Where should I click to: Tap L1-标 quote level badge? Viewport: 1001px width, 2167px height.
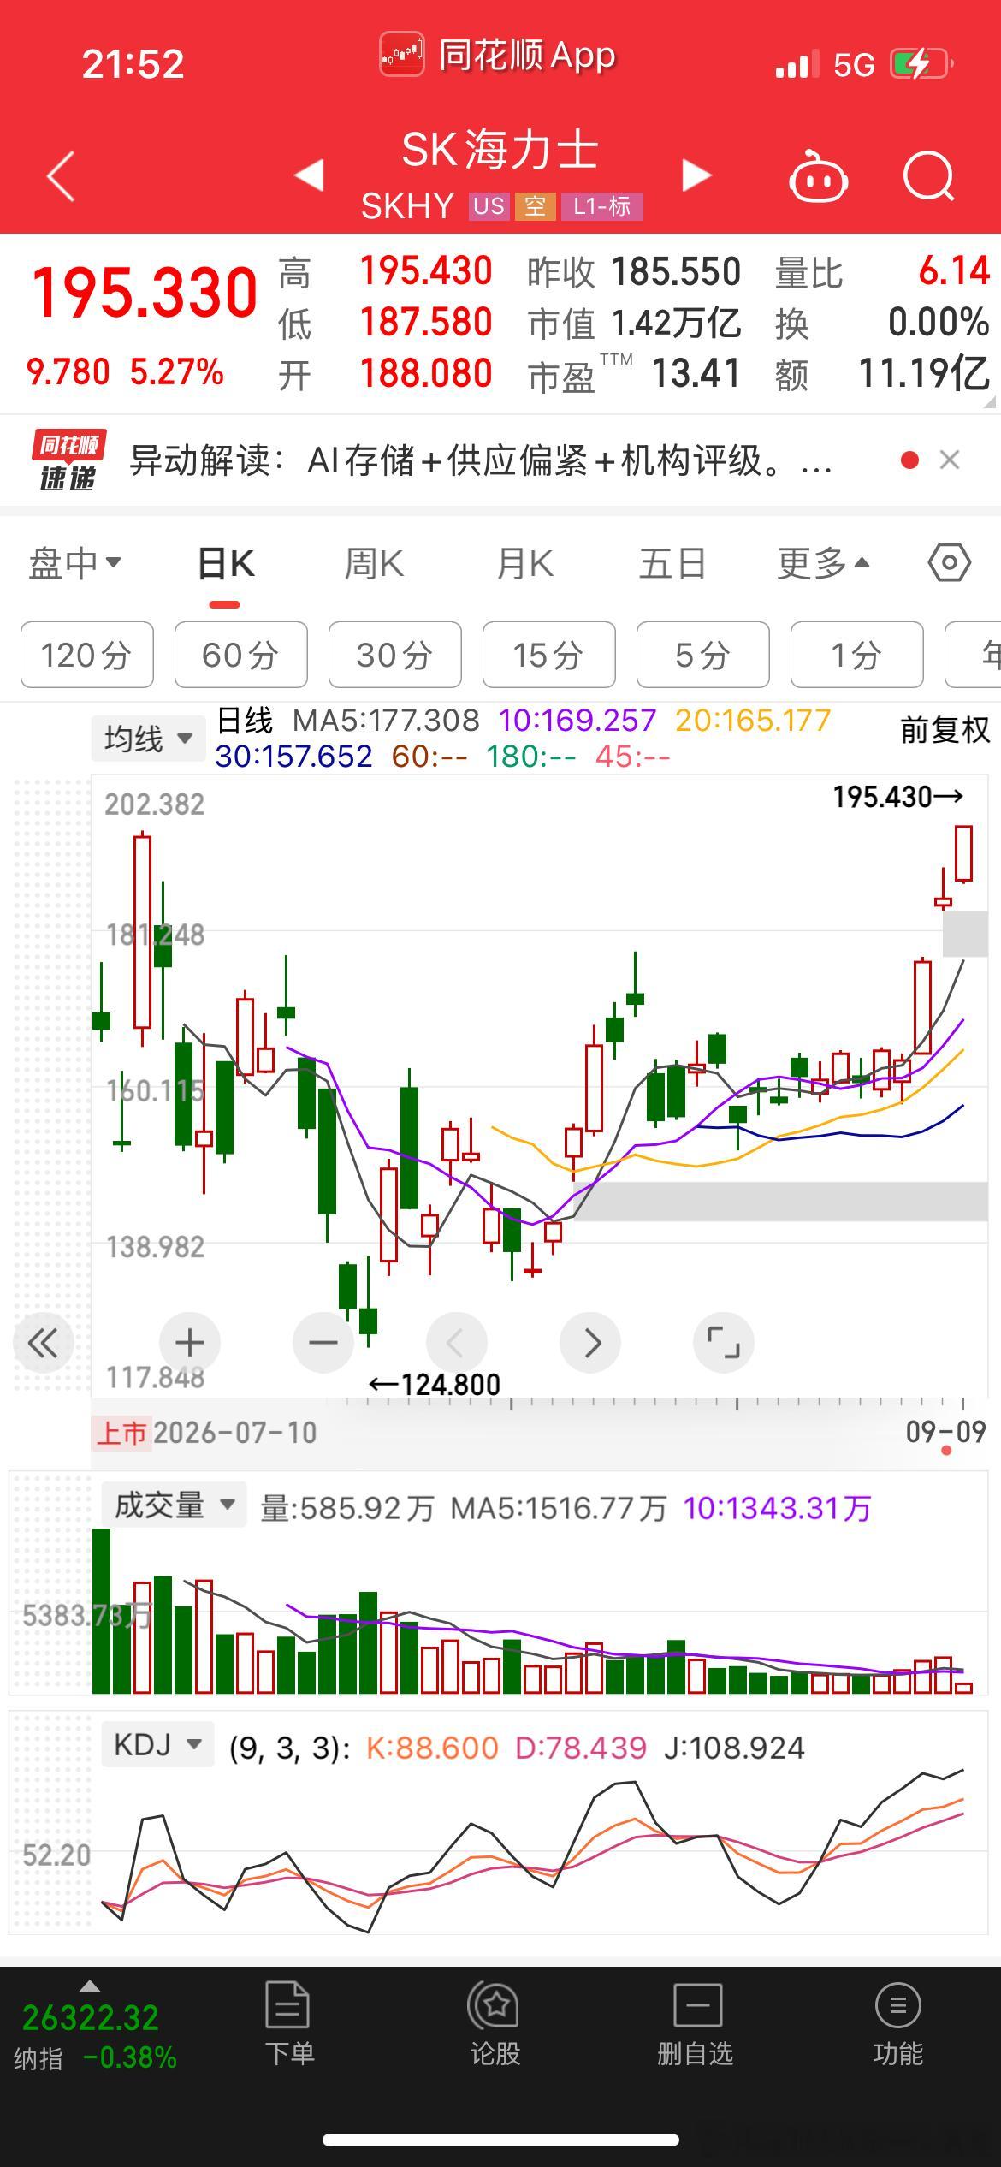[601, 206]
